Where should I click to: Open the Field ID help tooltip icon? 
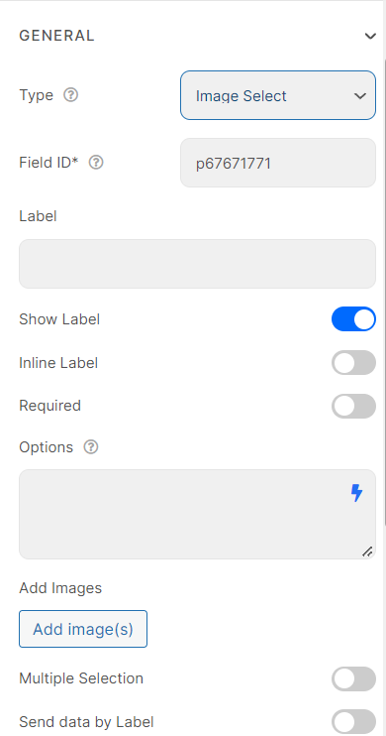click(x=96, y=163)
